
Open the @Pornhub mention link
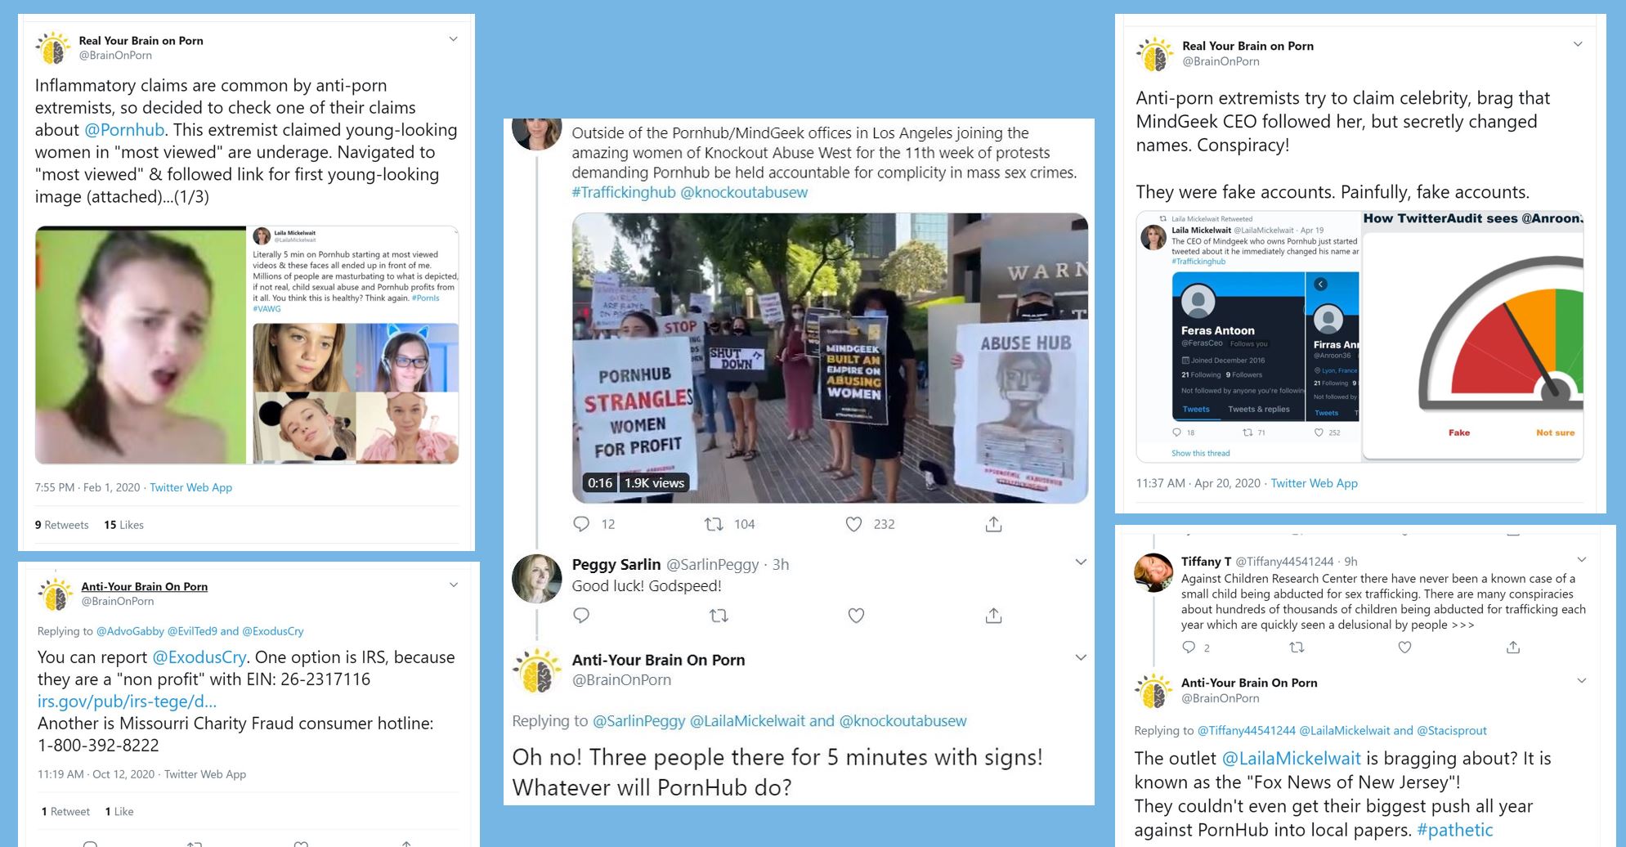[124, 130]
